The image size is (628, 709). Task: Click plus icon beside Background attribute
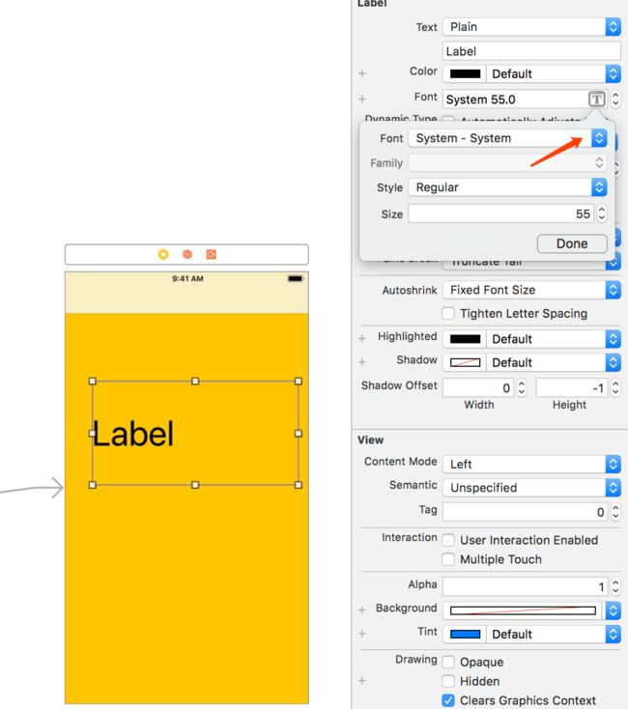362,610
